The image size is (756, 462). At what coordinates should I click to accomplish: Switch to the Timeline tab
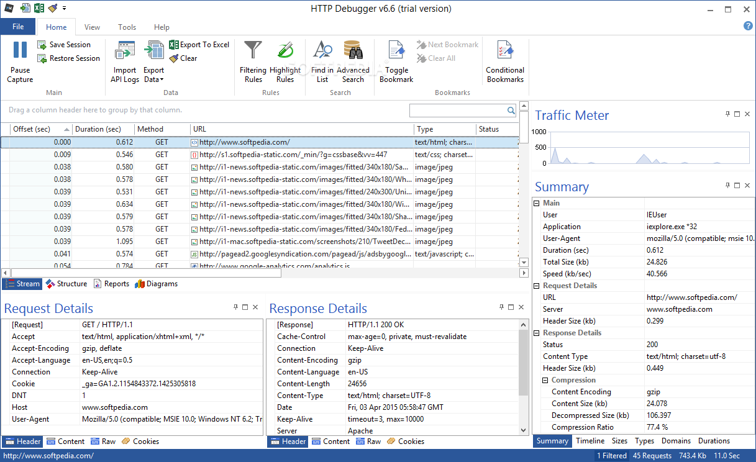(x=590, y=441)
